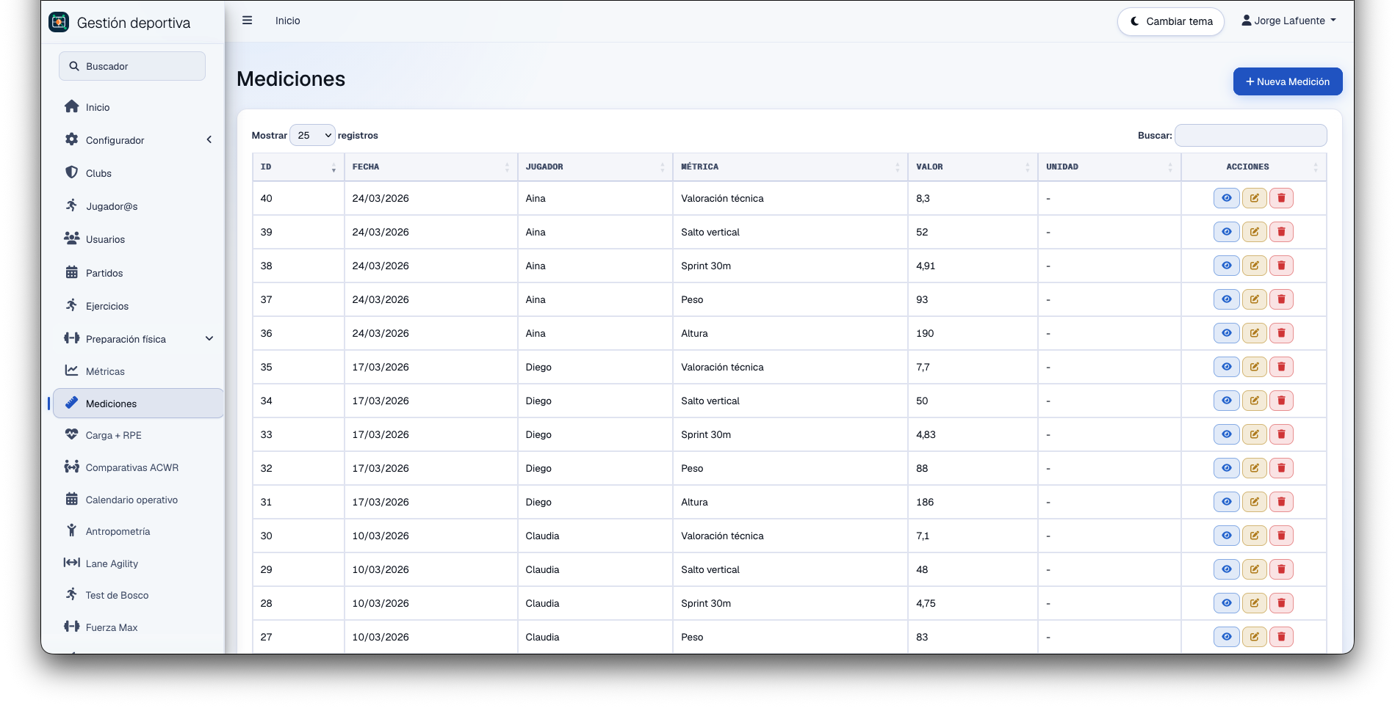Toggle theme with Cambiar tema button
The width and height of the screenshot is (1395, 708).
point(1171,21)
